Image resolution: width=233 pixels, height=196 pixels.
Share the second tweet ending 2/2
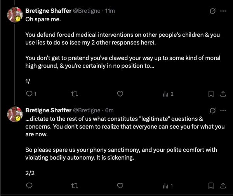pyautogui.click(x=223, y=186)
